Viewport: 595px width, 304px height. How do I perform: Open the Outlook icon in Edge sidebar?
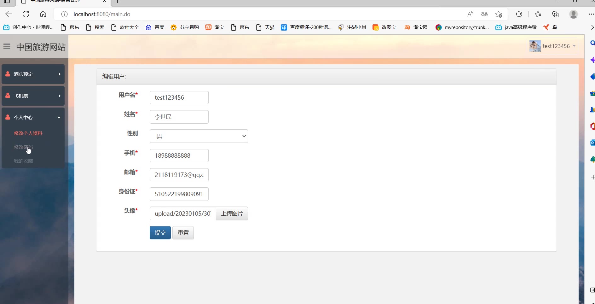pyautogui.click(x=592, y=143)
